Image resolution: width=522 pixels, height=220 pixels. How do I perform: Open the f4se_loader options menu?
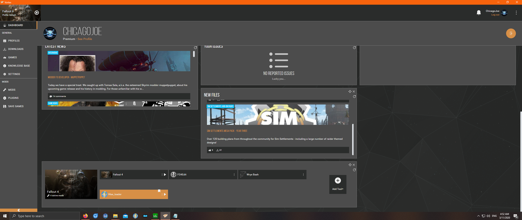pyautogui.click(x=162, y=194)
